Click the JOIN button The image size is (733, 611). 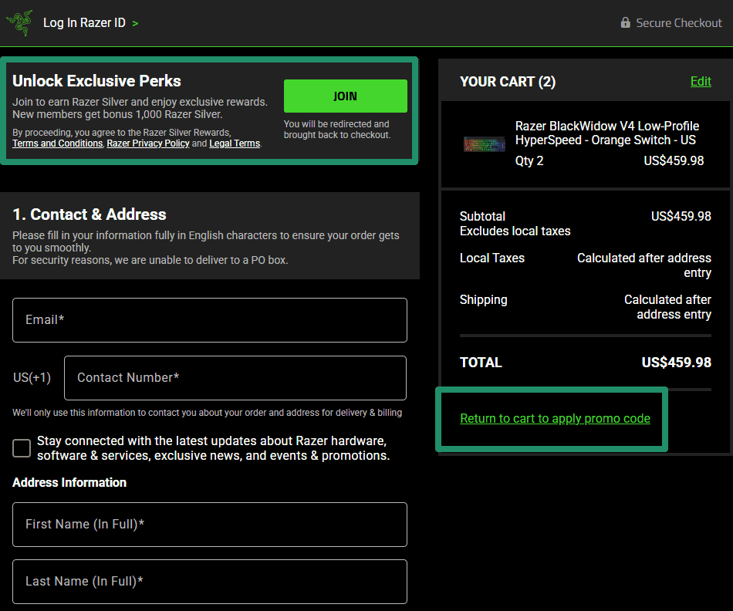click(346, 96)
